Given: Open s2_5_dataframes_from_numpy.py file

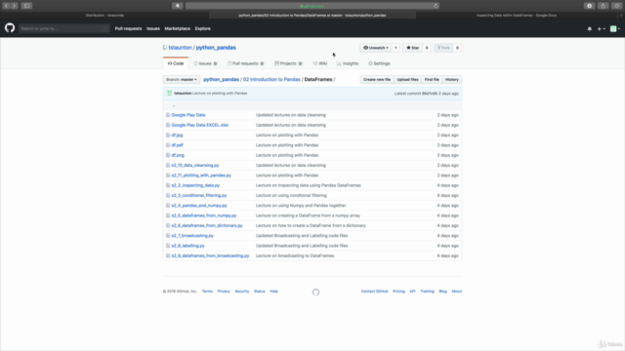Looking at the screenshot, I should pos(204,215).
